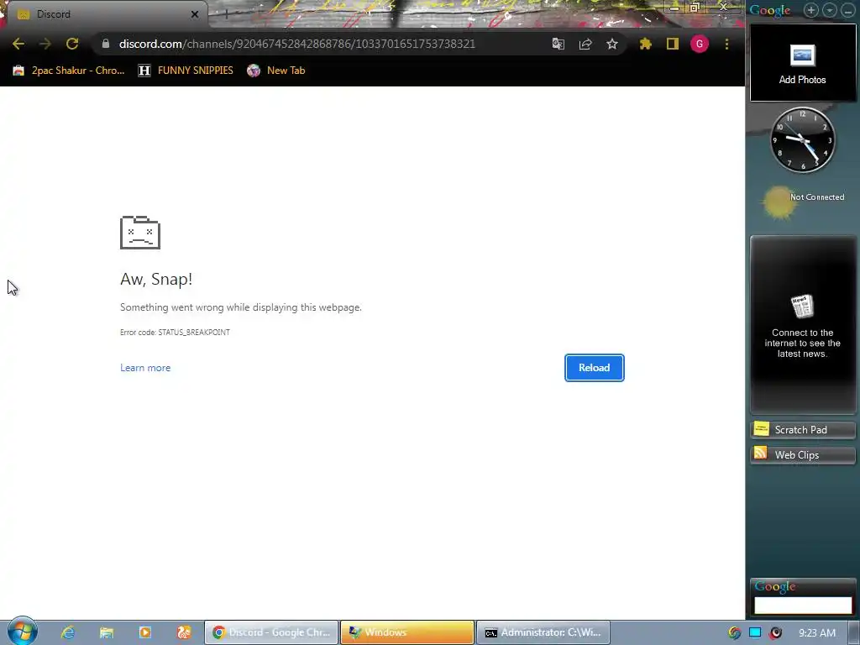The height and width of the screenshot is (645, 860).
Task: Open the sidebar options dropdown arrow icon
Action: click(829, 10)
